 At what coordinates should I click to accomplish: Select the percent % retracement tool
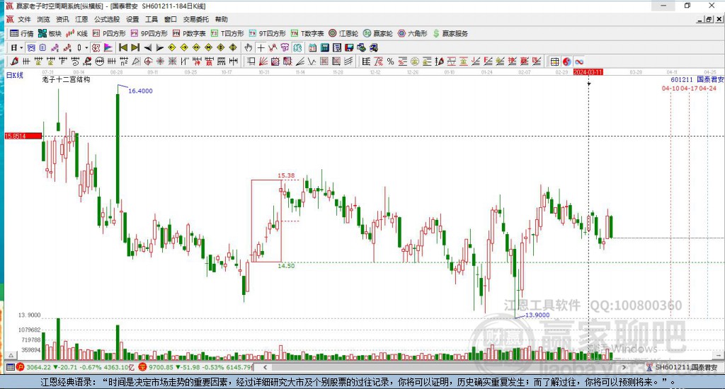click(391, 62)
